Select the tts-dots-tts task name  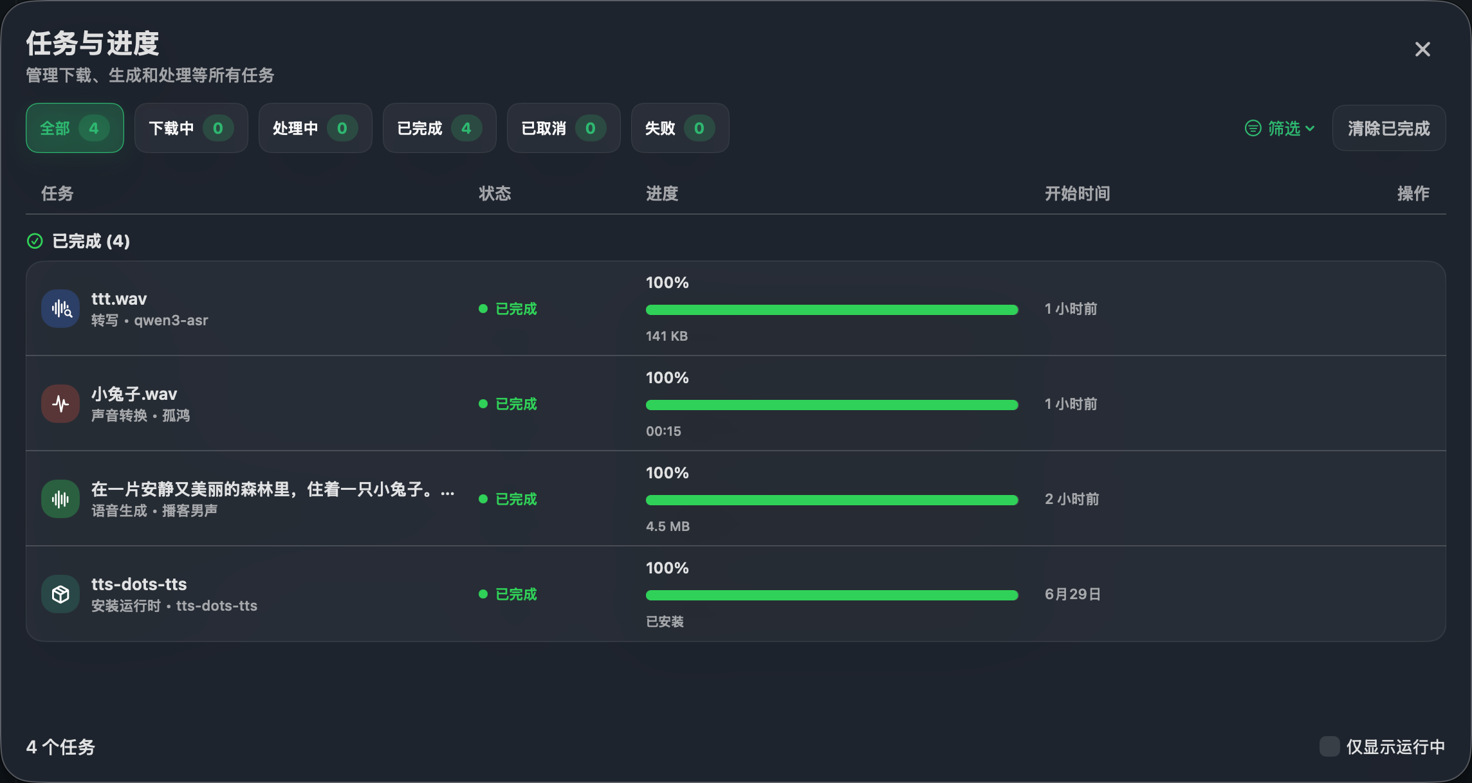click(139, 584)
